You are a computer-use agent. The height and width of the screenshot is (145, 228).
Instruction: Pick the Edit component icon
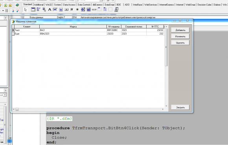[55, 9]
